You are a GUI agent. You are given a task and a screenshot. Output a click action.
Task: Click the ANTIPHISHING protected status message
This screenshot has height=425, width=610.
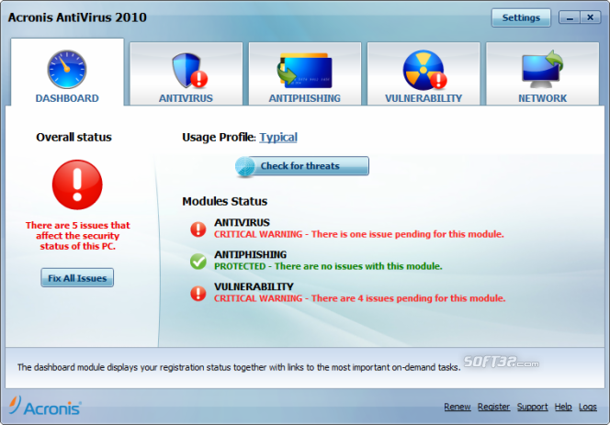tap(328, 266)
